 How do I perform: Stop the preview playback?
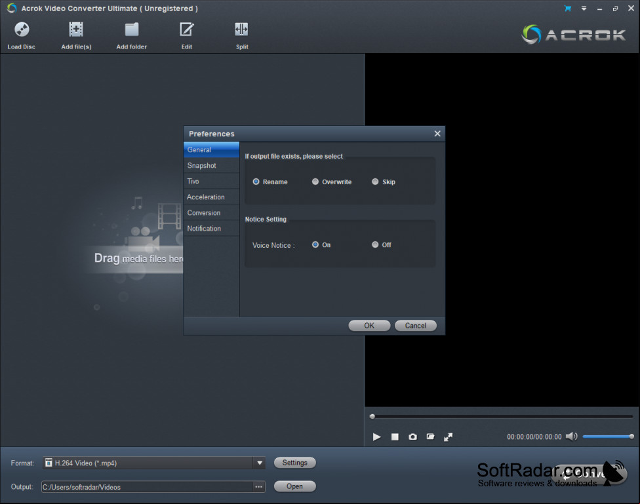click(x=395, y=436)
